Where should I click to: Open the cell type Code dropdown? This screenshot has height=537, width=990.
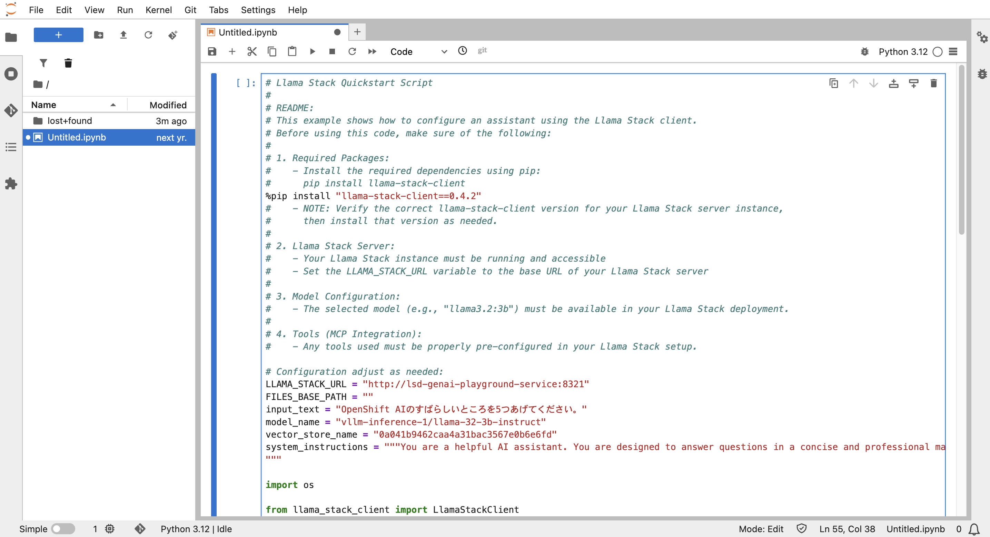tap(418, 51)
